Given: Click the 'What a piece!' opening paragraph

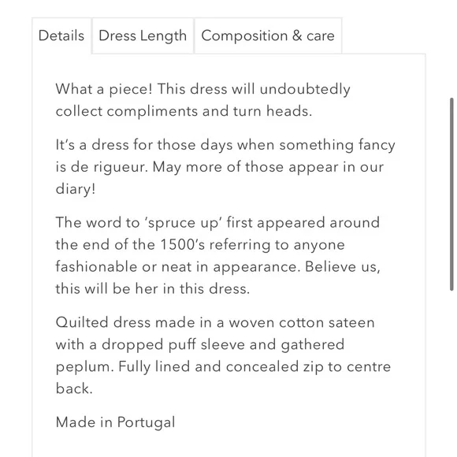Looking at the screenshot, I should coord(202,100).
